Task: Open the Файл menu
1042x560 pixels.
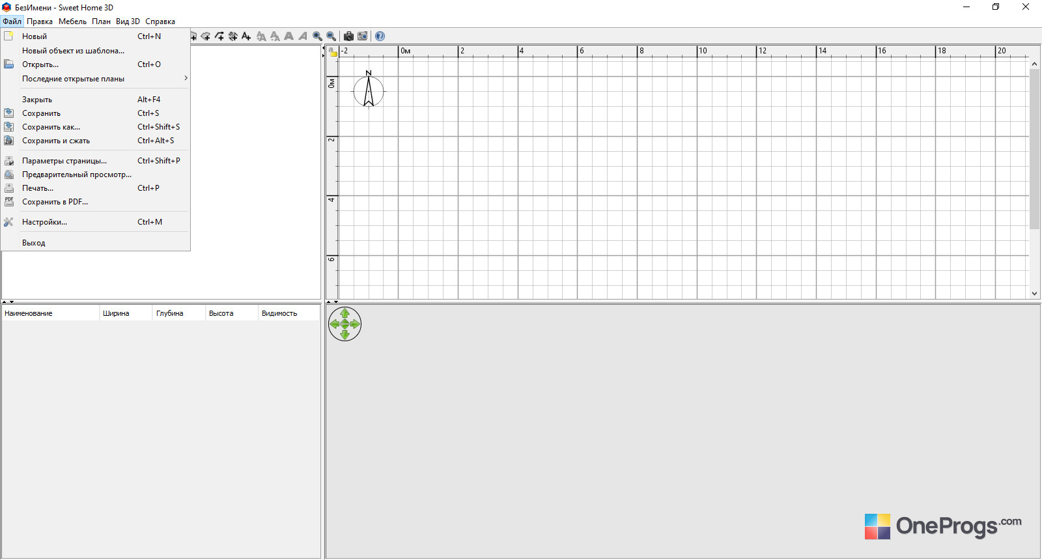Action: [12, 21]
